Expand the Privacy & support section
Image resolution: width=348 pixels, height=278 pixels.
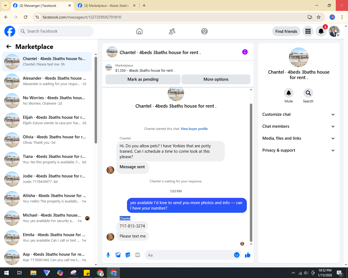pos(299,150)
